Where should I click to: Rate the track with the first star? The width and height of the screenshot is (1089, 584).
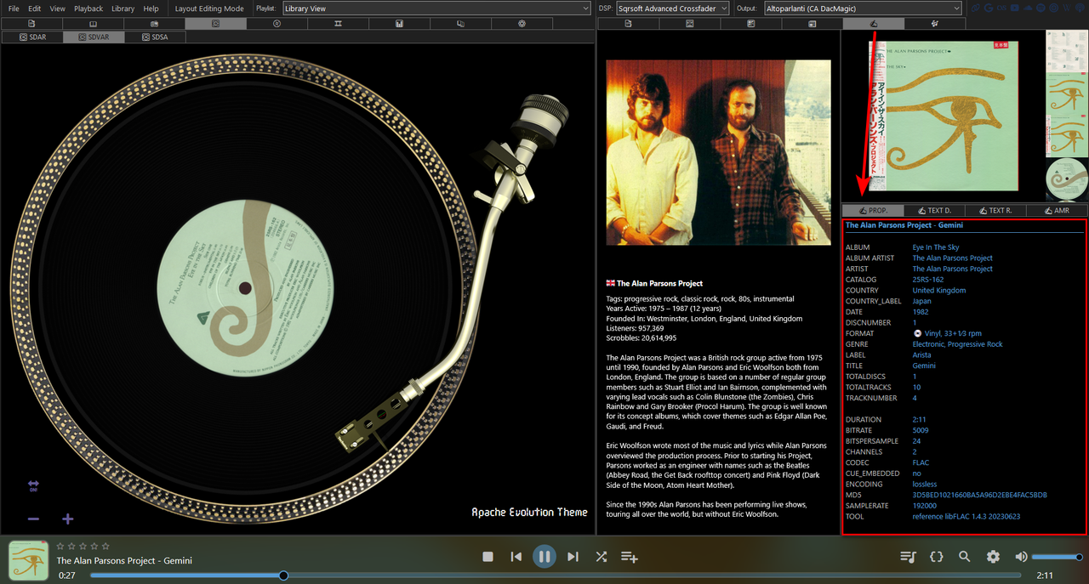click(60, 546)
